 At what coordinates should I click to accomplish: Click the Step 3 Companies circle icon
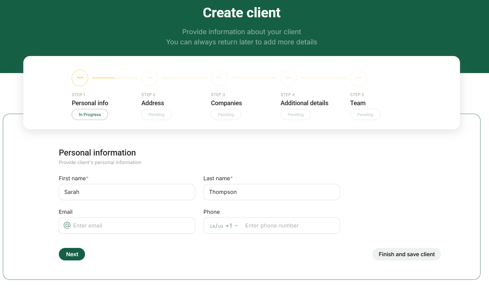(219, 78)
